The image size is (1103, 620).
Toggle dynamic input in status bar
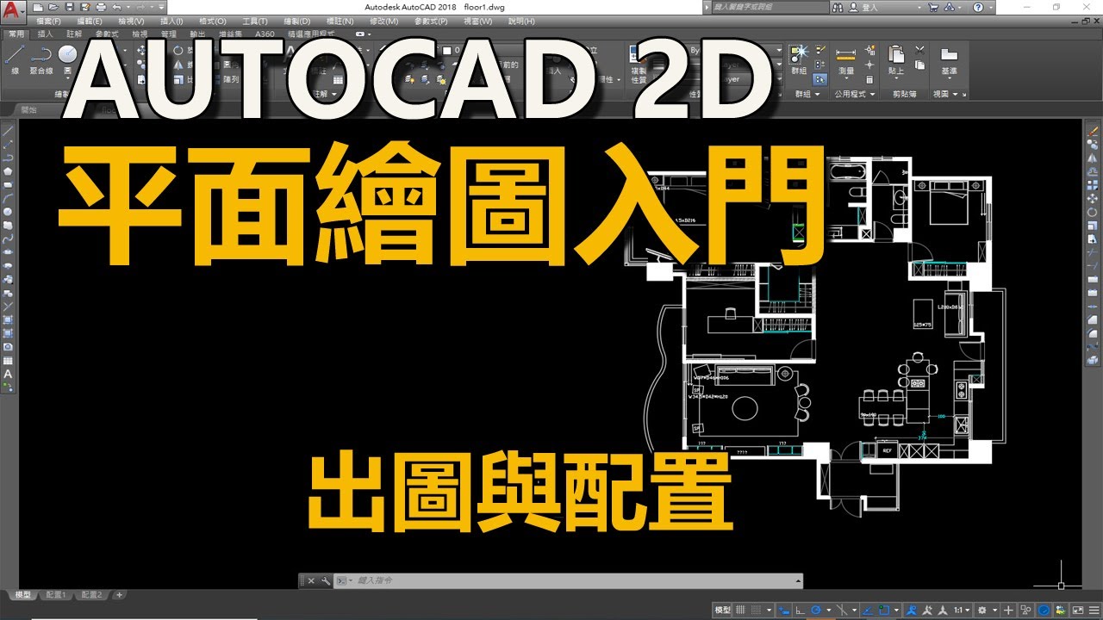(783, 609)
